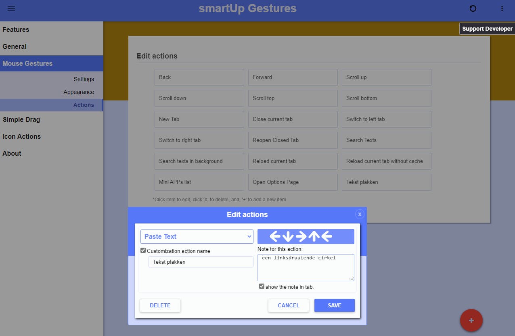Edit the Back action item

[199, 77]
